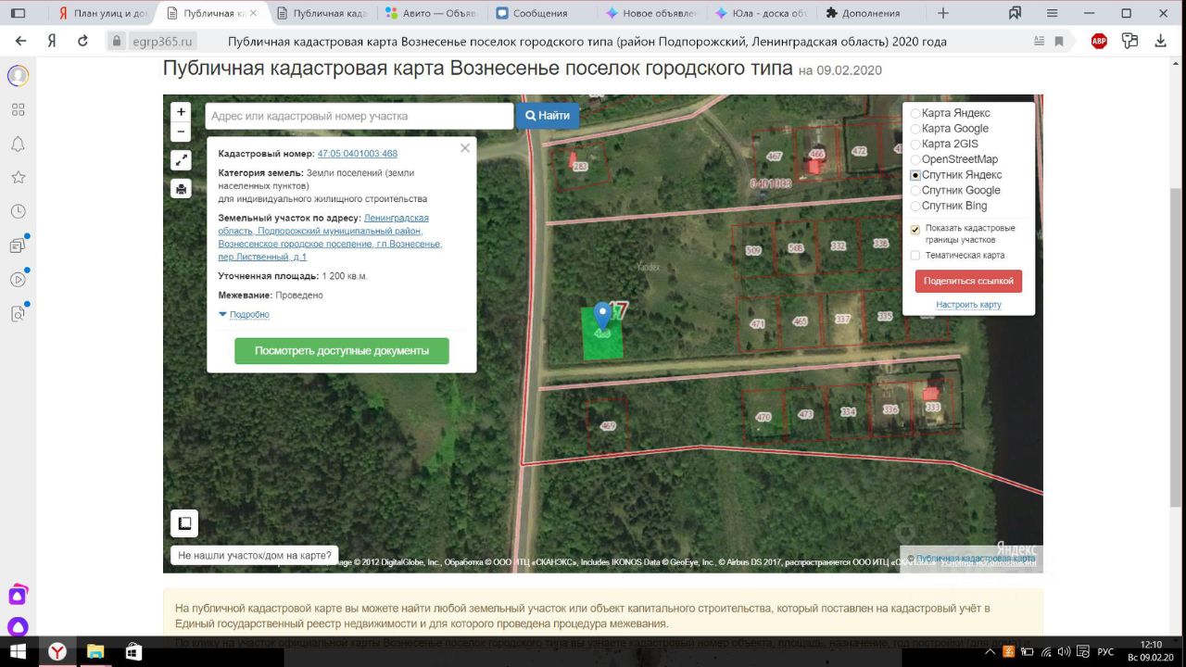Close the parcel info popup
1186x667 pixels.
465,148
